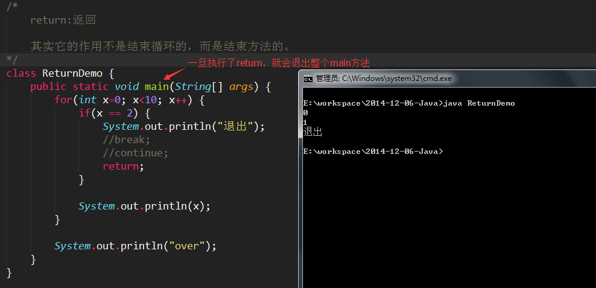The image size is (596, 288).
Task: Click the class name 'ReturnDemo' in the editor
Action: [x=72, y=73]
